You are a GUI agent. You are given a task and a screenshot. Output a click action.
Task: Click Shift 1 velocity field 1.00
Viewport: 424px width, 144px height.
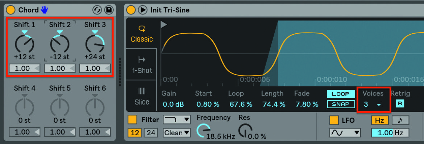pos(25,68)
